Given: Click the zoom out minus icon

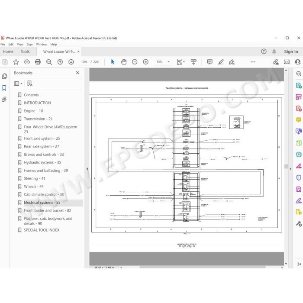Looking at the screenshot, I should [x=135, y=62].
